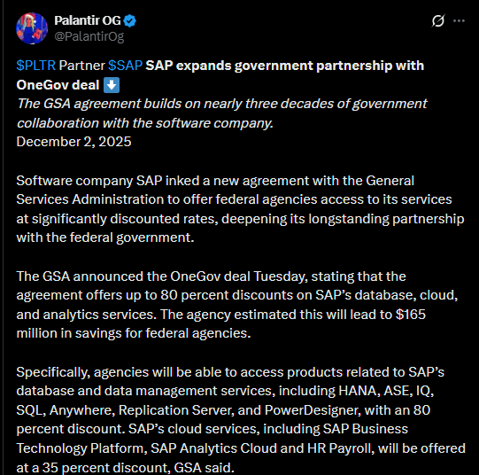Viewport: 479px width, 475px height.
Task: Open the three-dot more options menu
Action: 459,20
